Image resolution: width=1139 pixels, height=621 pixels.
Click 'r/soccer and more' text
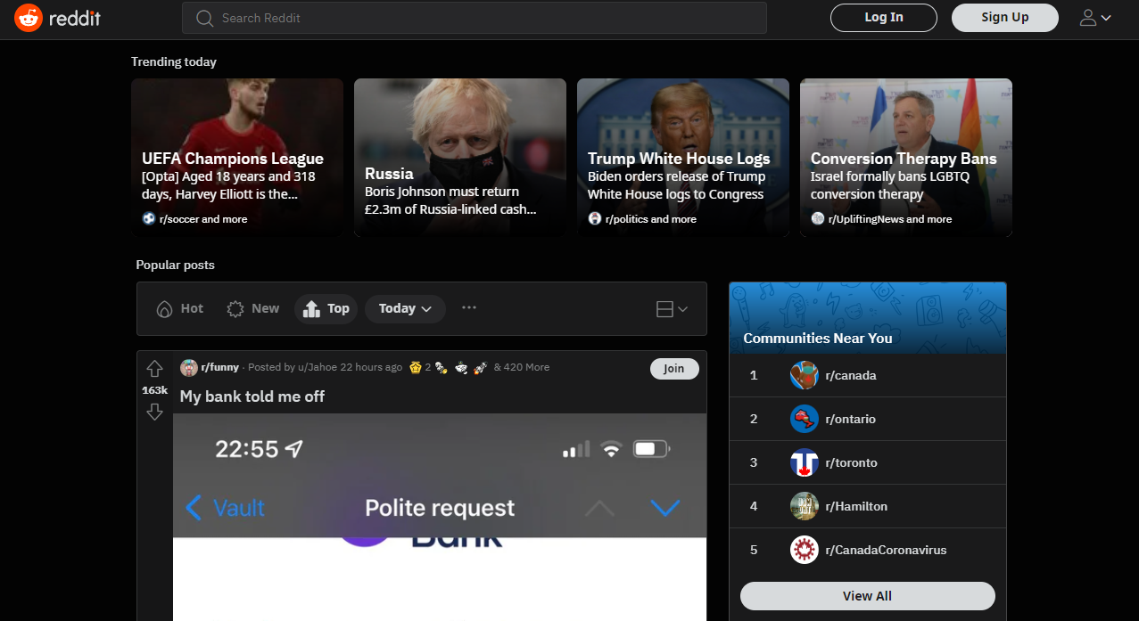(x=203, y=219)
